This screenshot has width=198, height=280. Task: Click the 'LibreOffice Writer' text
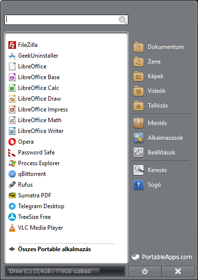[x=41, y=131]
